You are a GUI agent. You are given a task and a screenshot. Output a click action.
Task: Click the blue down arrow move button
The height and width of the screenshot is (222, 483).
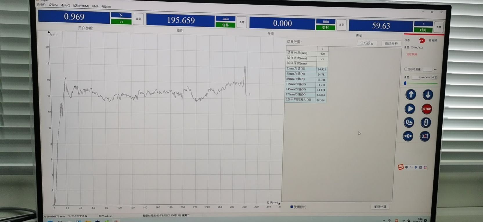point(428,95)
